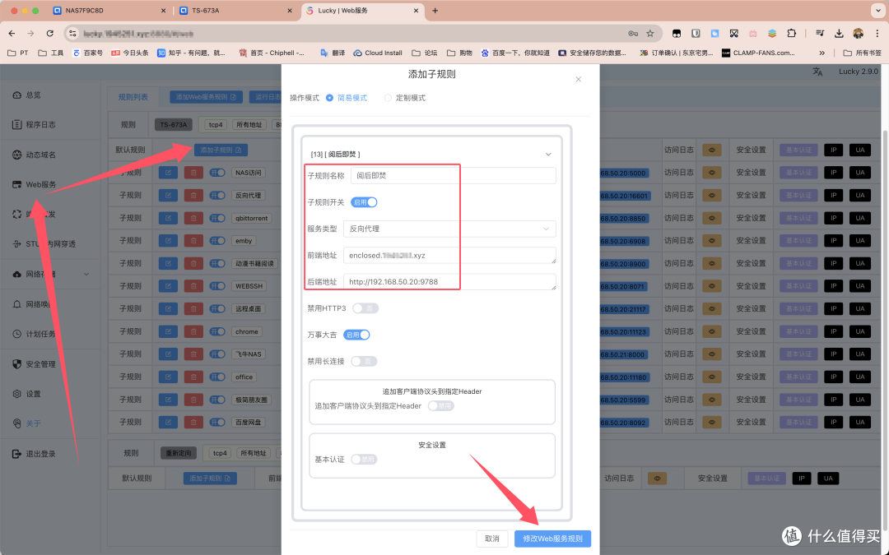
Task: Switch to NAS7F9C8D browser tab
Action: [109, 11]
